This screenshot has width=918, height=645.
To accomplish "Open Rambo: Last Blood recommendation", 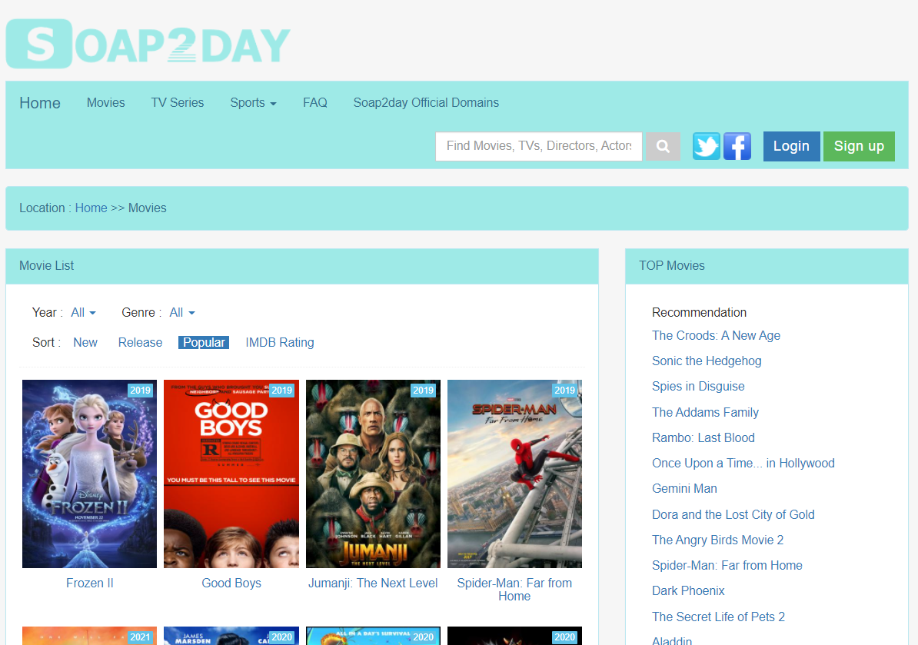I will pos(703,437).
